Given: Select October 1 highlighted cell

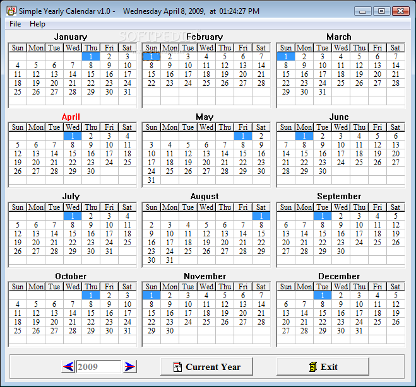Looking at the screenshot, I should pos(91,296).
